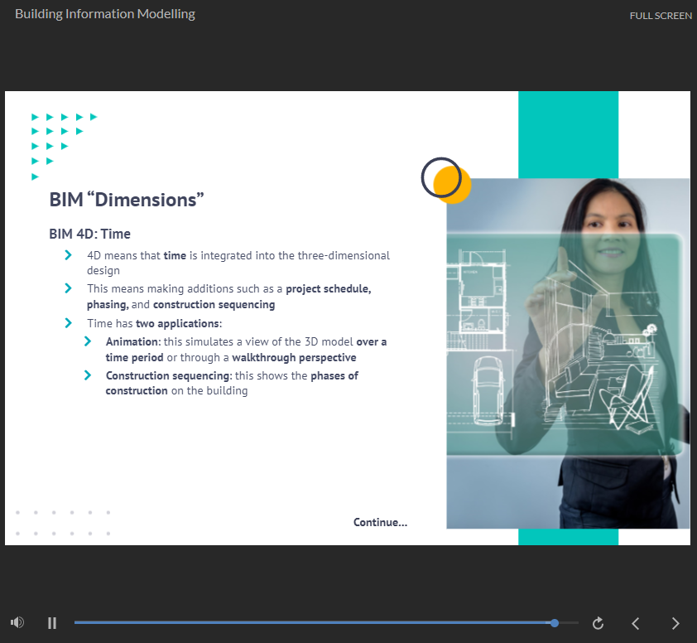Pause the slide playback

52,623
